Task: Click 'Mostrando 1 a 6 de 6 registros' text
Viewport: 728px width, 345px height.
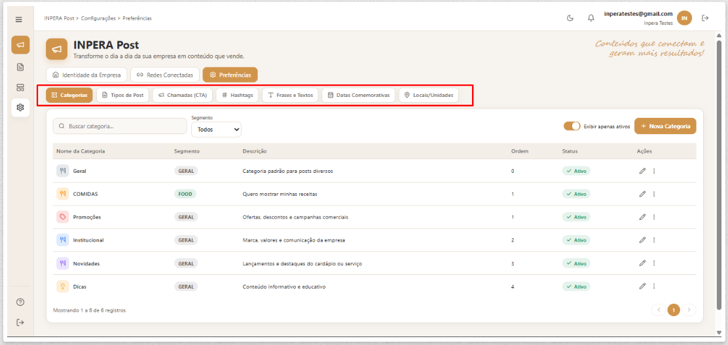Action: tap(89, 310)
